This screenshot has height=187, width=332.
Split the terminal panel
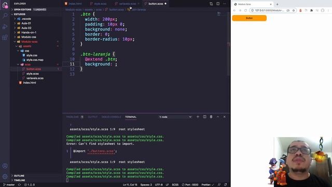click(x=204, y=117)
